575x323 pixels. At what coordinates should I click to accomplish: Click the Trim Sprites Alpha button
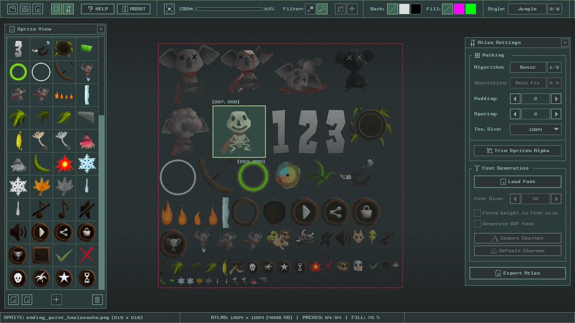(517, 150)
